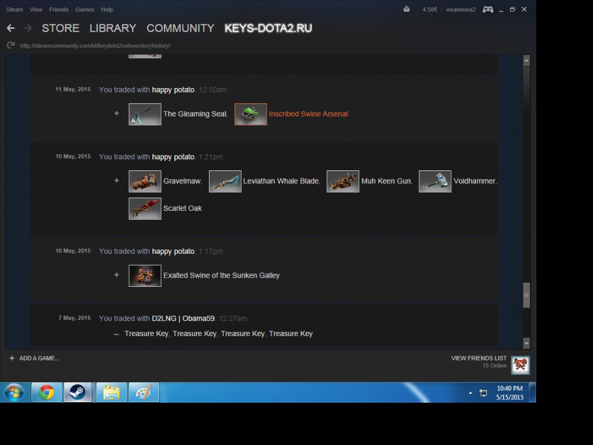Image resolution: width=593 pixels, height=445 pixels.
Task: Open the wsawisnia2 account name
Action: [460, 9]
